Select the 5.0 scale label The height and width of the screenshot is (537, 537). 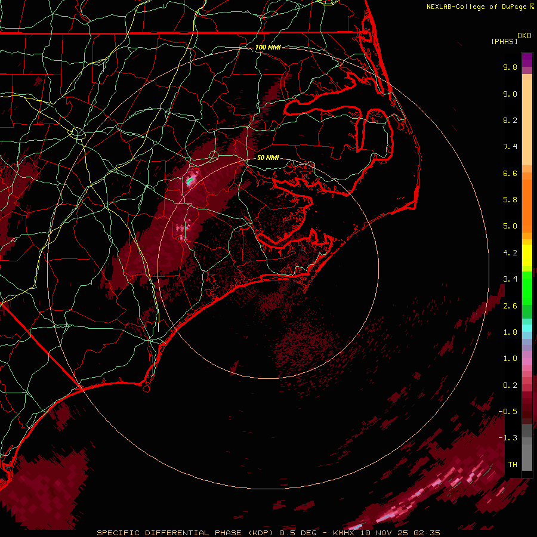pos(510,226)
